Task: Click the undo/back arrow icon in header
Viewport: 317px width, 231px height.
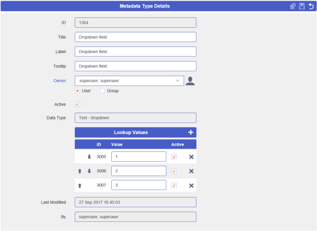Action: tap(311, 6)
